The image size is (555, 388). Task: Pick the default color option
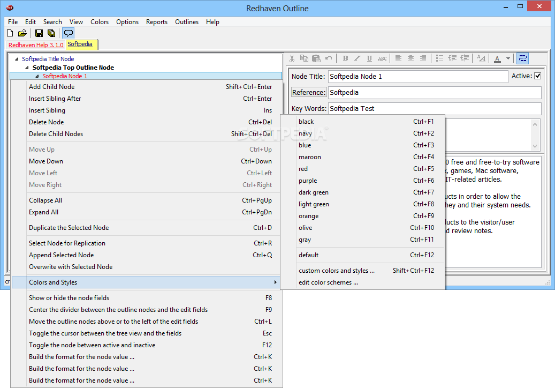point(363,255)
